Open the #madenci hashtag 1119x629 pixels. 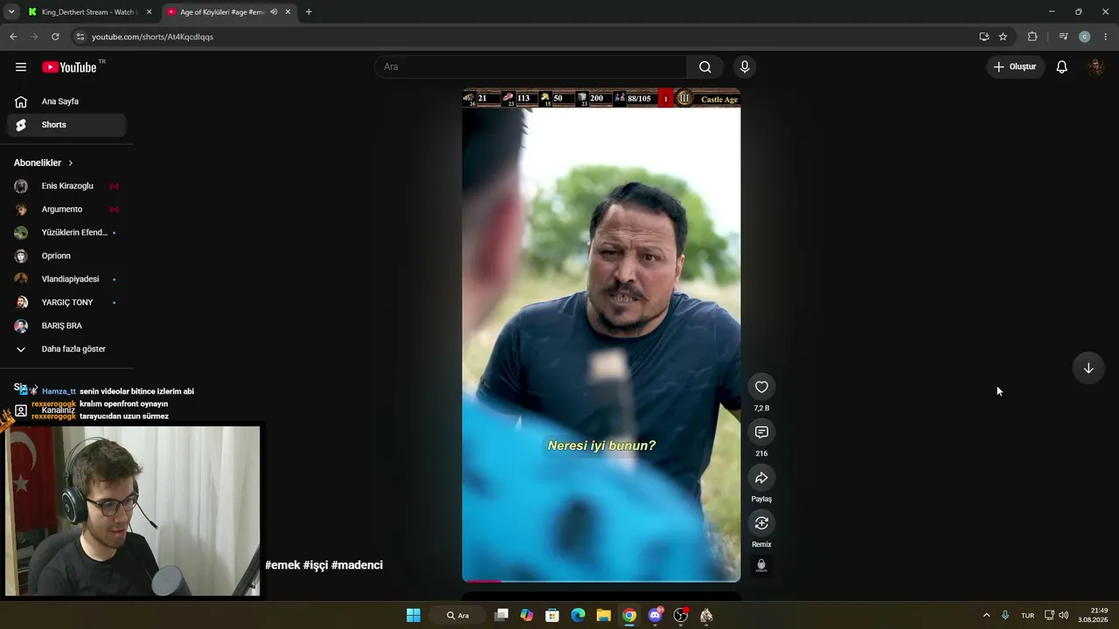click(x=358, y=565)
